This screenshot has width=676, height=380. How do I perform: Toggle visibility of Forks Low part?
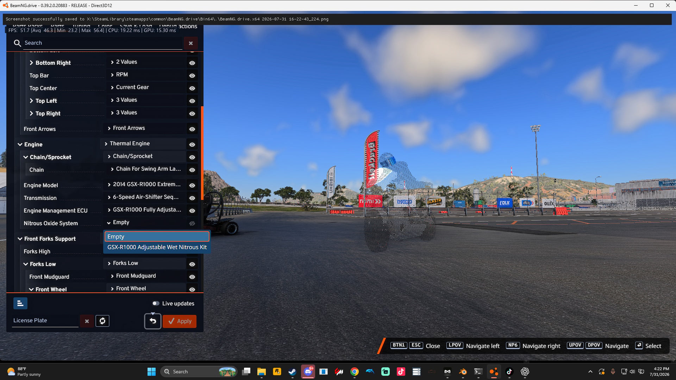click(192, 264)
